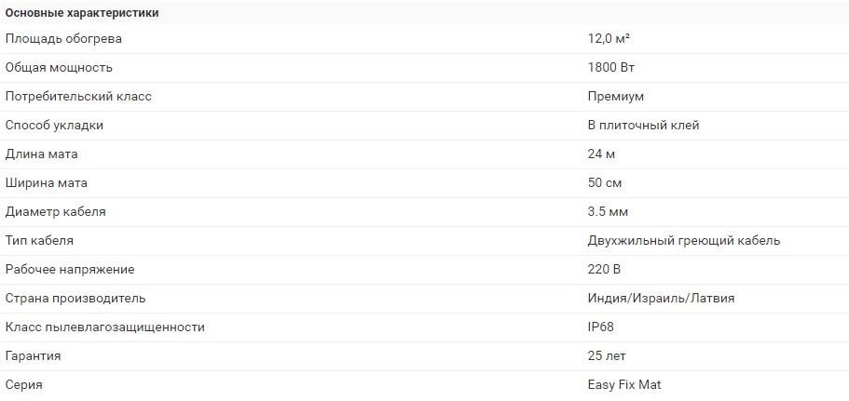Select the "Двухжильный греющий кабель" value
This screenshot has width=849, height=401.
684,241
